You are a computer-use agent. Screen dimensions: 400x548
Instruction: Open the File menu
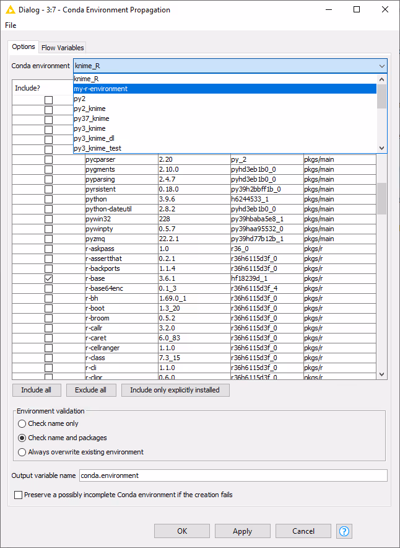(11, 25)
